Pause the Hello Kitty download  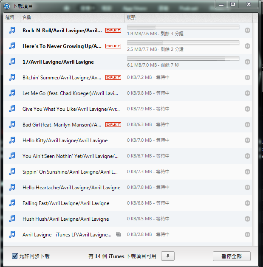(247, 141)
